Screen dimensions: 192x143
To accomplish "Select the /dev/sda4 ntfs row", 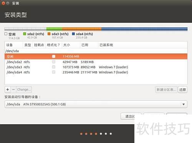I will [96, 72].
